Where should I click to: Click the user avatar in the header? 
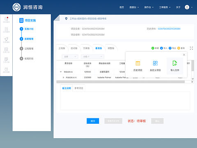click(x=187, y=7)
